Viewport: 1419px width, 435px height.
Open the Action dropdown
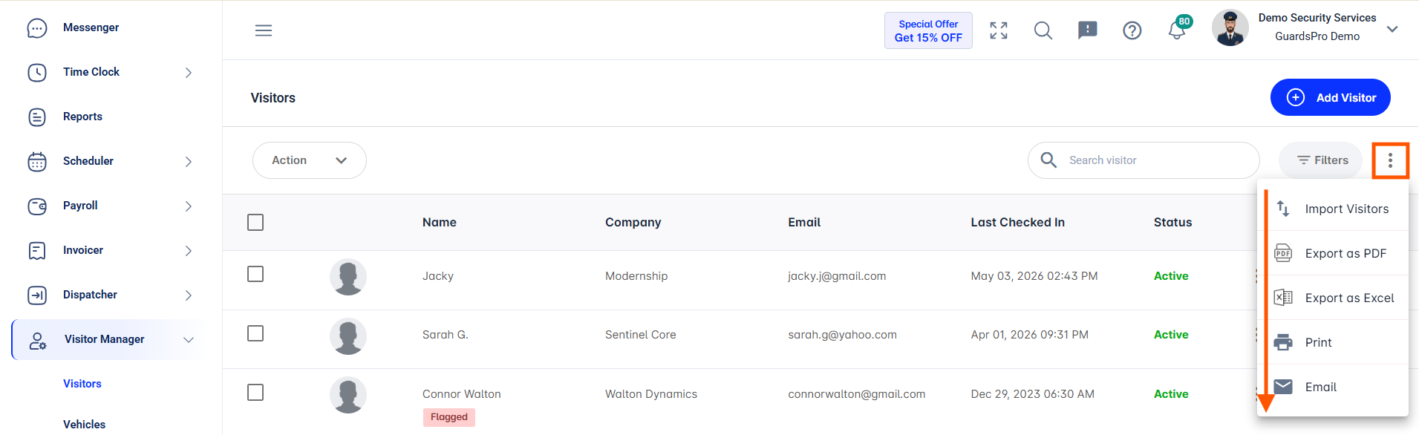point(310,160)
